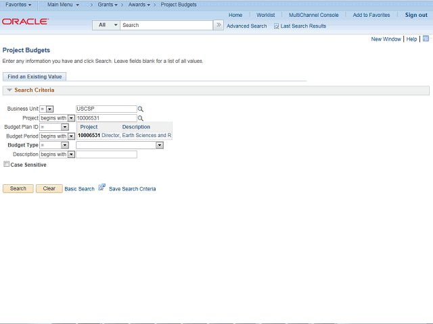Click Add to Favorites link
Screen dimensions: 433x324
pyautogui.click(x=371, y=15)
